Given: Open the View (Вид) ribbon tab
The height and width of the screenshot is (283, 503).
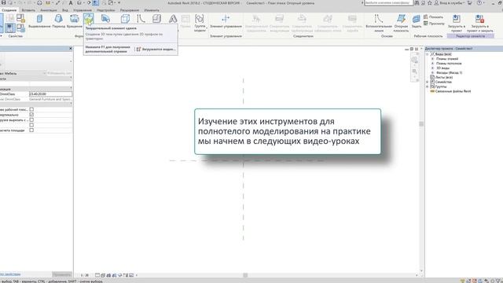Looking at the screenshot, I should 64,10.
